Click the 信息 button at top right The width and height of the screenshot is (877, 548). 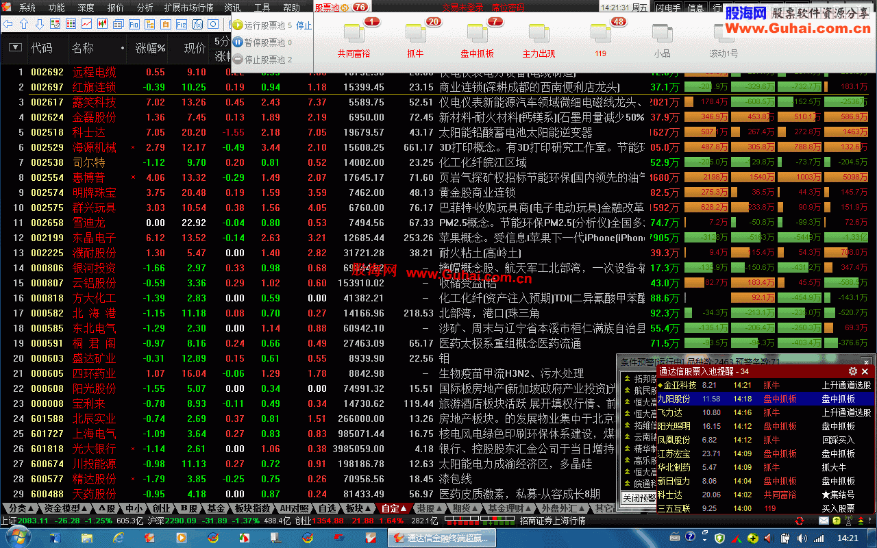click(695, 8)
